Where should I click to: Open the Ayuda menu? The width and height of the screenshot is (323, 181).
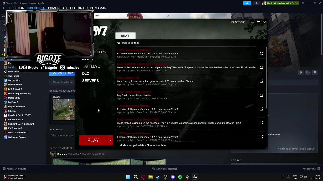(x=41, y=3)
